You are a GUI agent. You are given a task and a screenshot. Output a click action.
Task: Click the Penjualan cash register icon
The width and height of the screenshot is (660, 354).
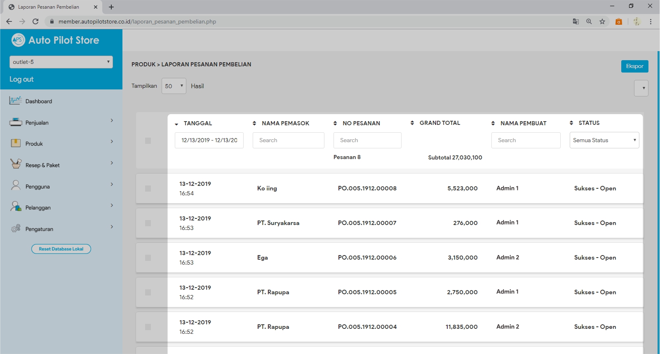tap(15, 122)
